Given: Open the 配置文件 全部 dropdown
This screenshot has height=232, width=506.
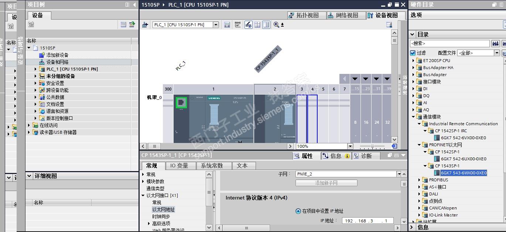Looking at the screenshot, I should (x=497, y=53).
